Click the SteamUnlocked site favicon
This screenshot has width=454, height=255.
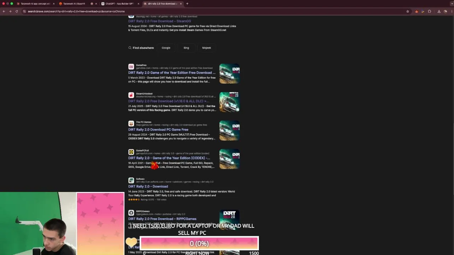coord(131,95)
